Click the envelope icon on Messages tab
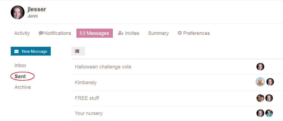 point(82,33)
